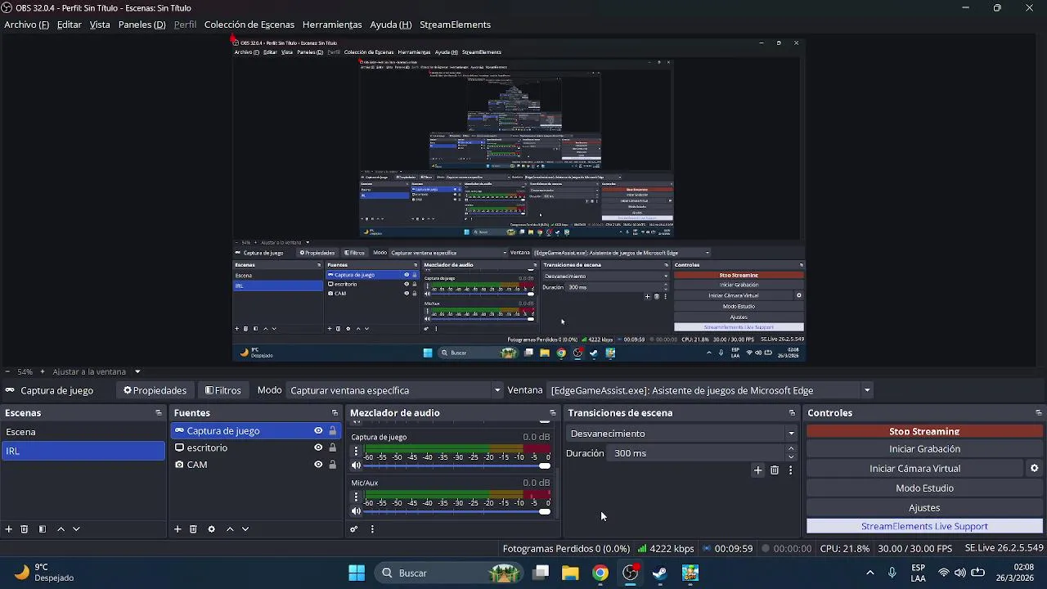Click Iniciar Grabación
This screenshot has height=589, width=1047.
[924, 449]
